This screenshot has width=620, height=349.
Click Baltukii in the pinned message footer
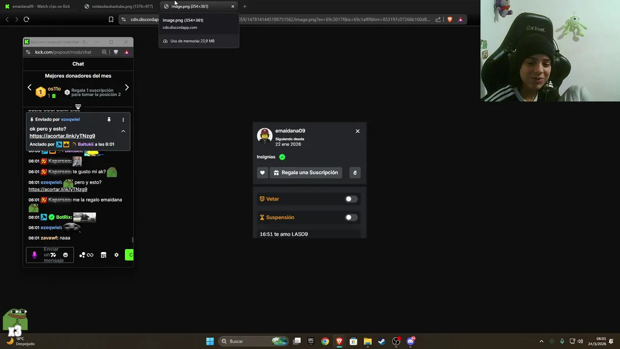(86, 144)
